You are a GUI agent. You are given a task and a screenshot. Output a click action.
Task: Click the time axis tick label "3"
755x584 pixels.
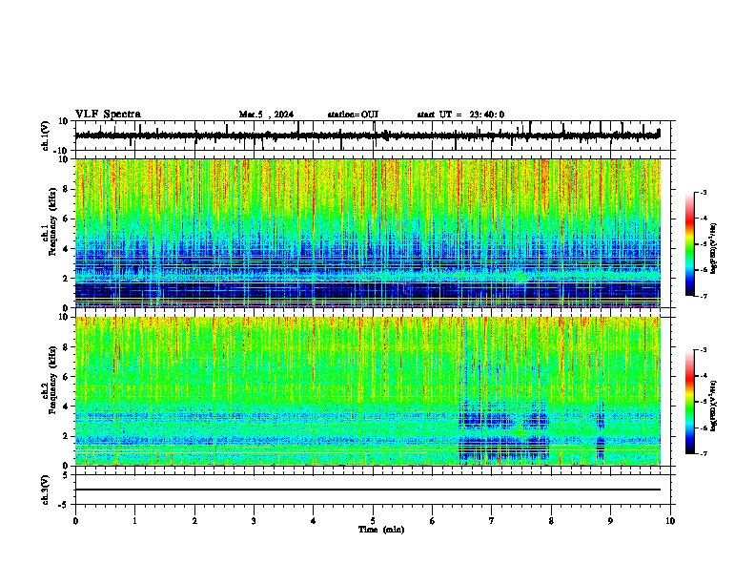coord(254,521)
